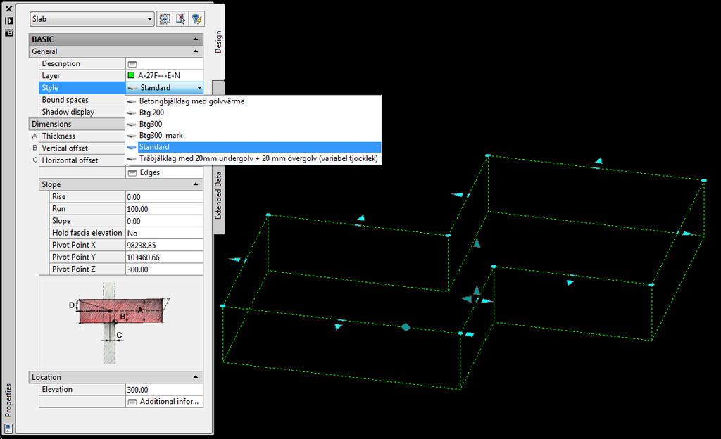Close the Properties palette
The height and width of the screenshot is (439, 721).
8,8
